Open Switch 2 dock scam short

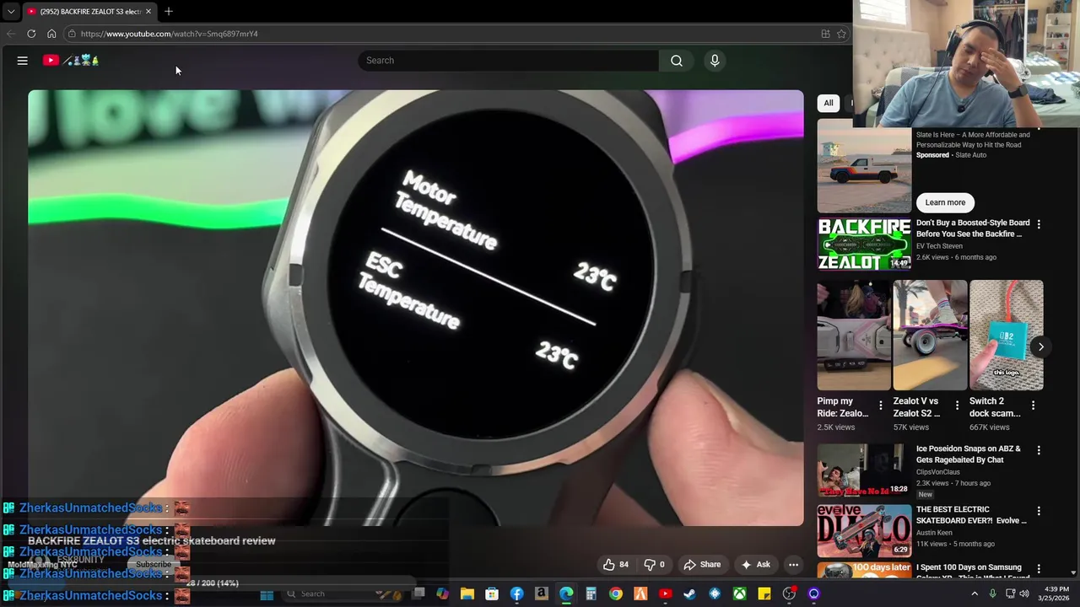coord(1007,336)
